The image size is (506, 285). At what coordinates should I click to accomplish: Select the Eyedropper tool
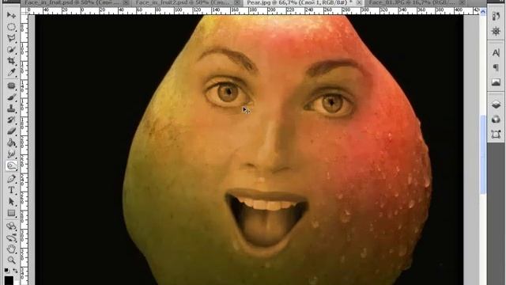pyautogui.click(x=11, y=72)
